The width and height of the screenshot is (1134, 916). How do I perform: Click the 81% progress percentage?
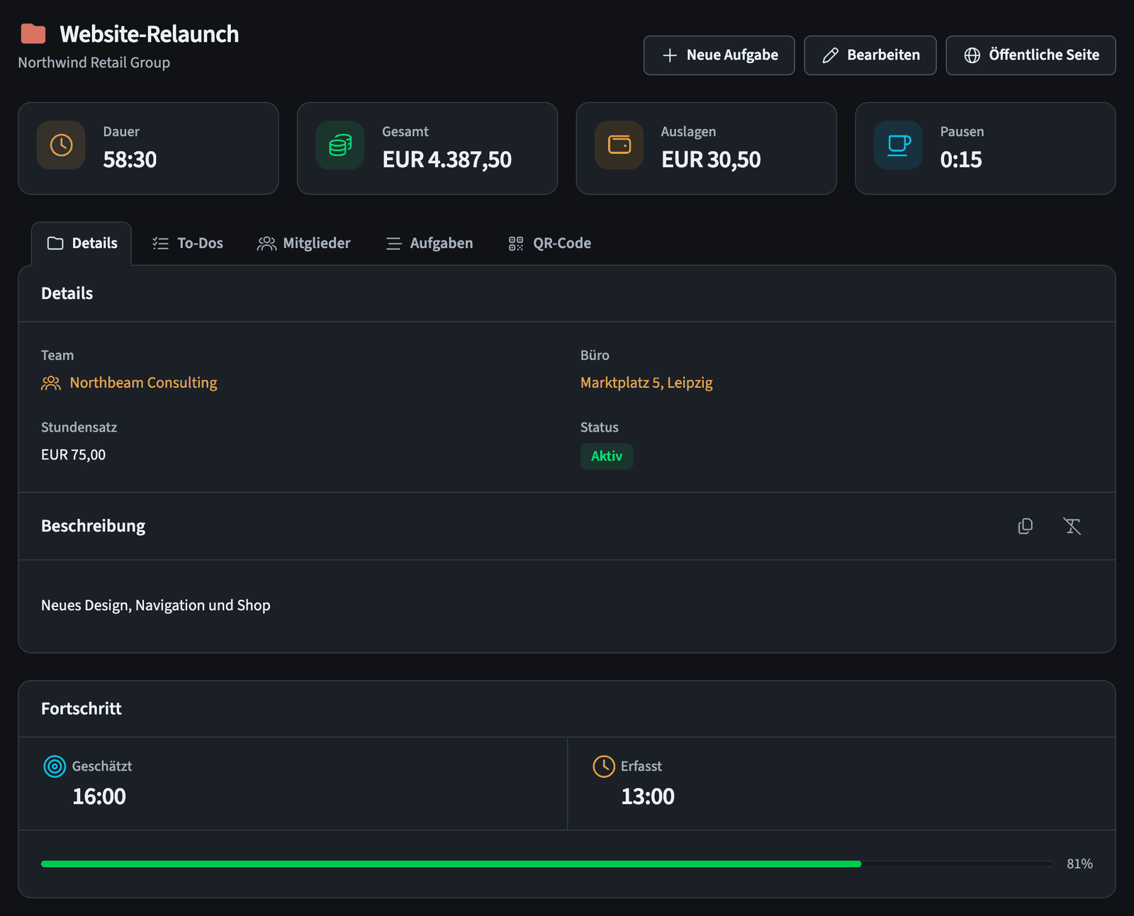[x=1079, y=864]
